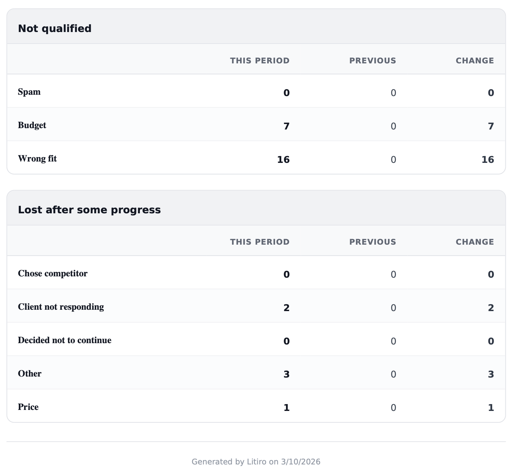
Task: Click This Period header in Not qualified table
Action: (259, 61)
